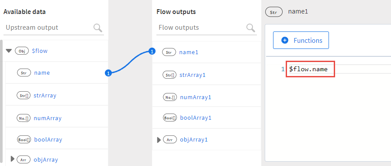Collapse the $flow object tree node
The height and width of the screenshot is (166, 391).
click(x=9, y=51)
